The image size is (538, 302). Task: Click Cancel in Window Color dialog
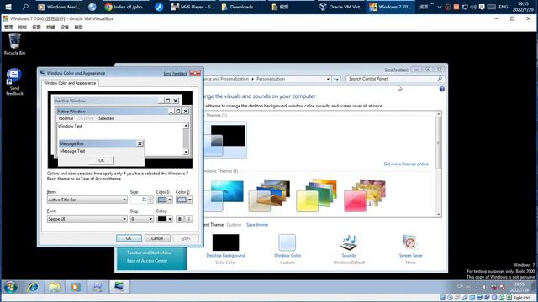coord(157,238)
